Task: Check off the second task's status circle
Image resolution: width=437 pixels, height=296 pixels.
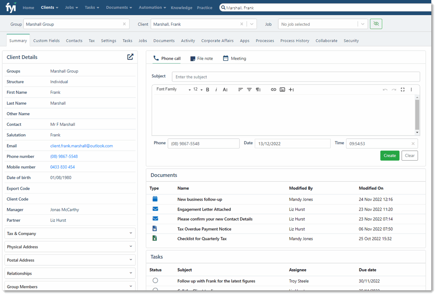Action: point(155,290)
